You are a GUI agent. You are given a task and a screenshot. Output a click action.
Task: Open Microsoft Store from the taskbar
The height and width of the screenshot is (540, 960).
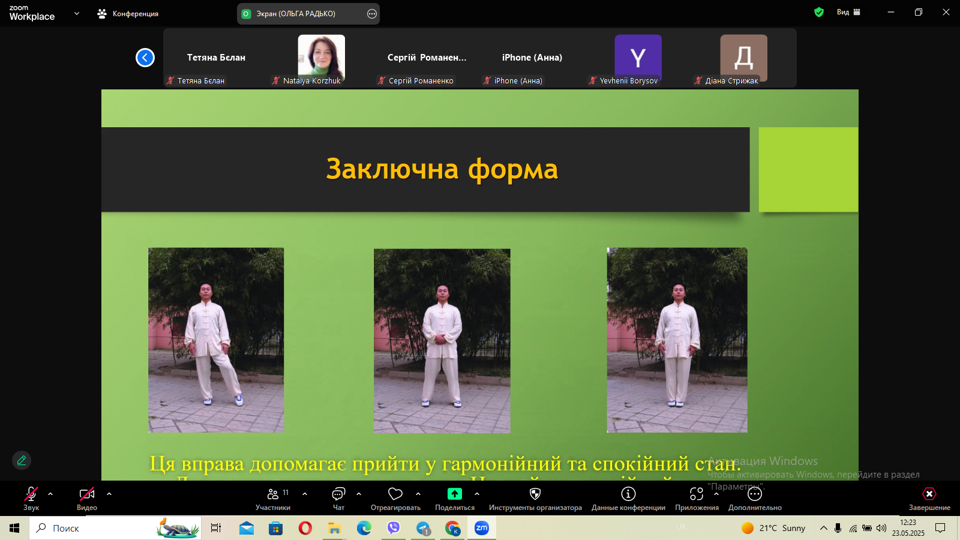276,528
